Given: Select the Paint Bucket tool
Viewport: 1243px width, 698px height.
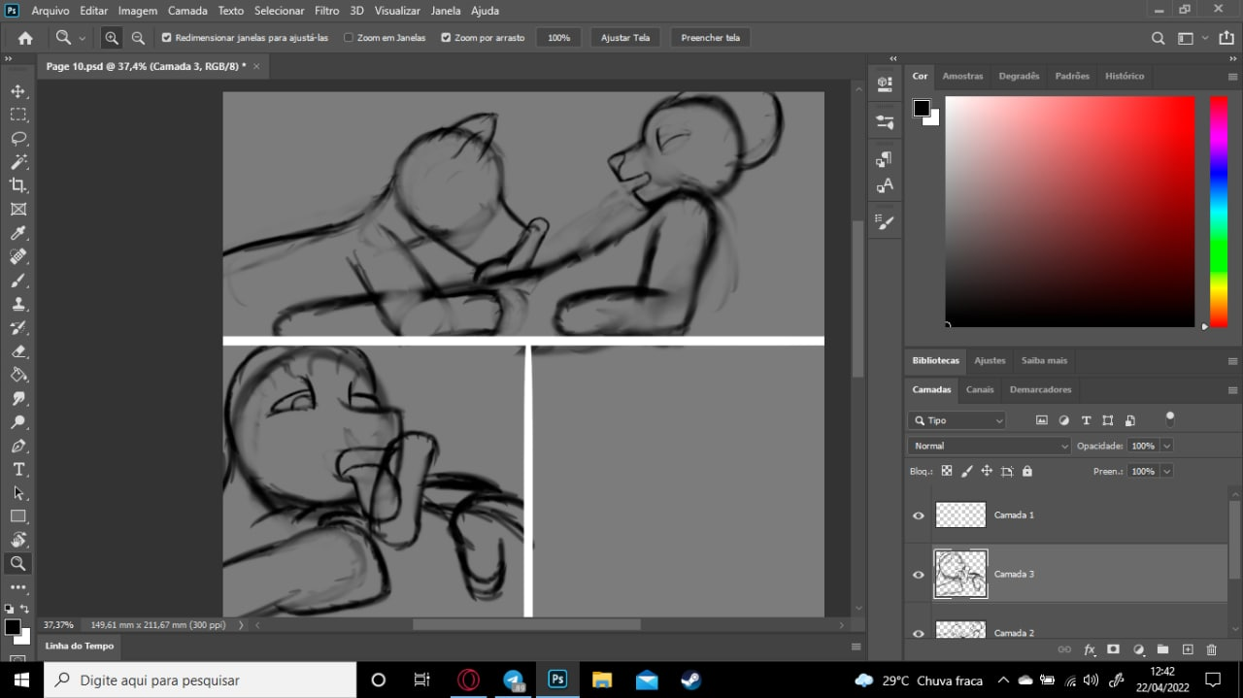Looking at the screenshot, I should point(17,375).
